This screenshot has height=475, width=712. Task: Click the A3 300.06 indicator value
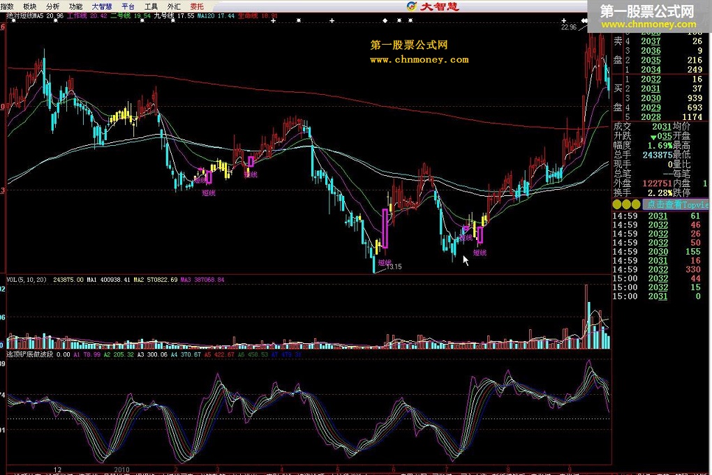coord(152,354)
